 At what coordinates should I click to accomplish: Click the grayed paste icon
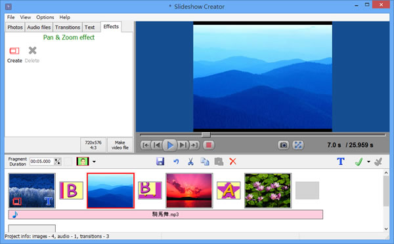pyautogui.click(x=219, y=162)
